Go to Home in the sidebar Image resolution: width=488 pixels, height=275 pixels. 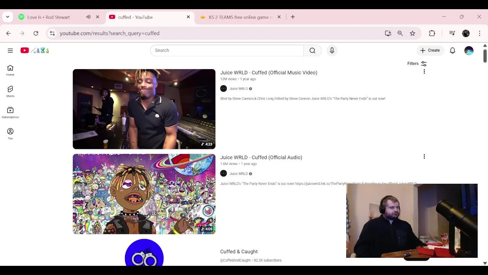(10, 70)
